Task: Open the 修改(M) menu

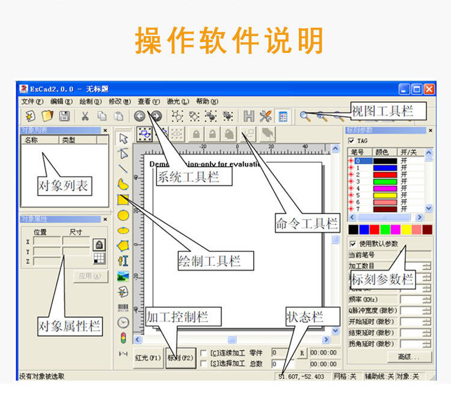Action: point(120,102)
